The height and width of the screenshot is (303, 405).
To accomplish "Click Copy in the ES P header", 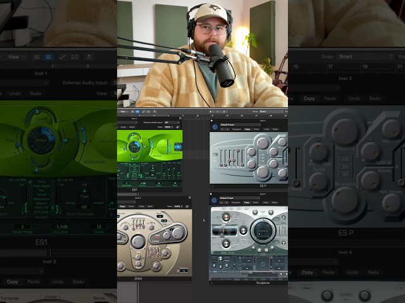I will [247, 129].
